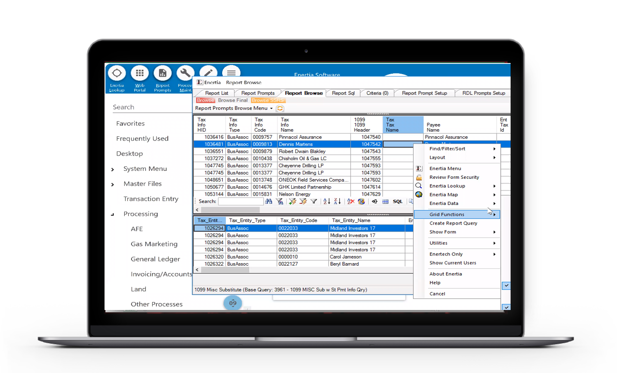617x373 pixels.
Task: Click the pencil edit icon in top bar
Action: click(x=208, y=71)
